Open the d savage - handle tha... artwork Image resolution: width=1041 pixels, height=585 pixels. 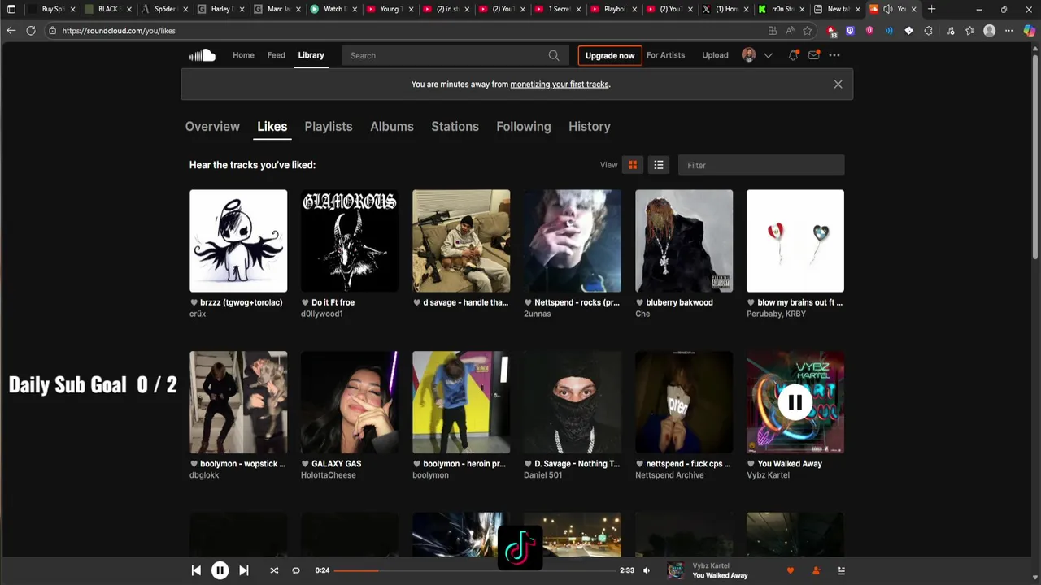(x=461, y=240)
